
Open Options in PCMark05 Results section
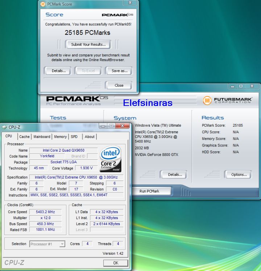(239, 174)
